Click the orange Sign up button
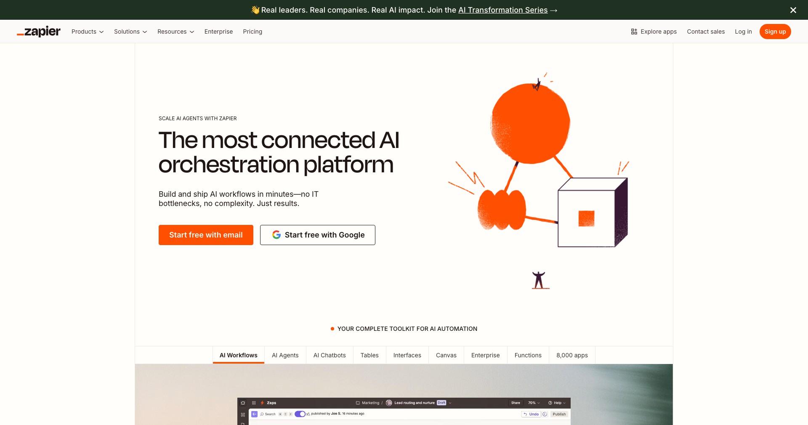This screenshot has height=425, width=808. point(775,32)
